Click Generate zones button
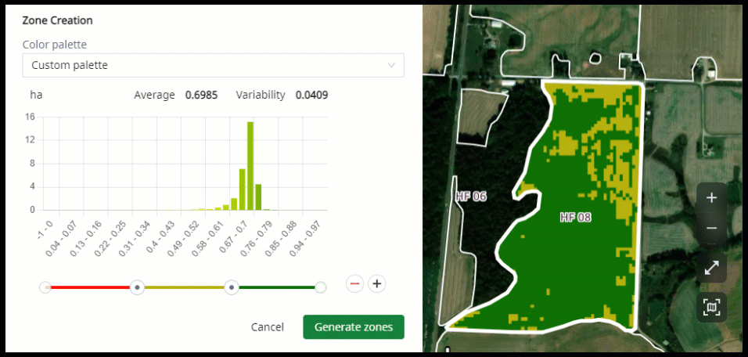 (x=353, y=327)
